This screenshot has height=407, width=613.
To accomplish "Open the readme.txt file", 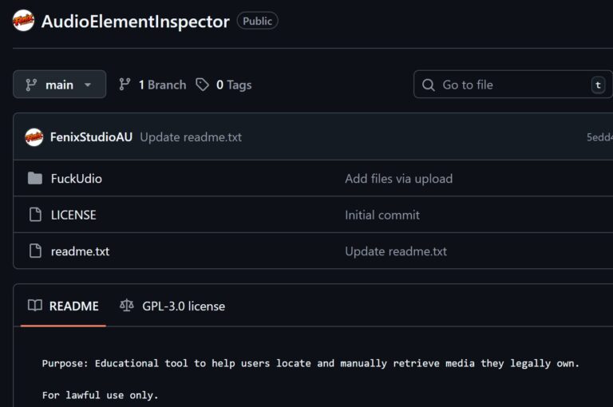I will point(80,251).
